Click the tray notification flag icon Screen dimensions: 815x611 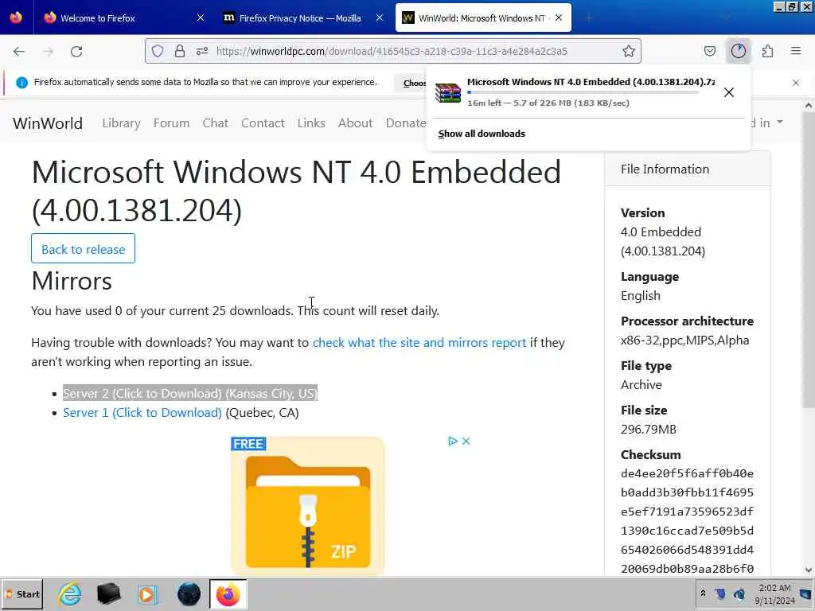coord(805,593)
